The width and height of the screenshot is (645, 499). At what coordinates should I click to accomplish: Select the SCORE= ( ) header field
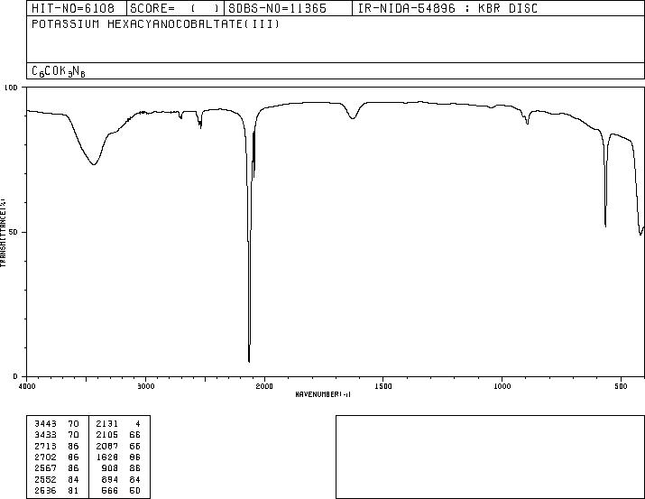(x=174, y=8)
